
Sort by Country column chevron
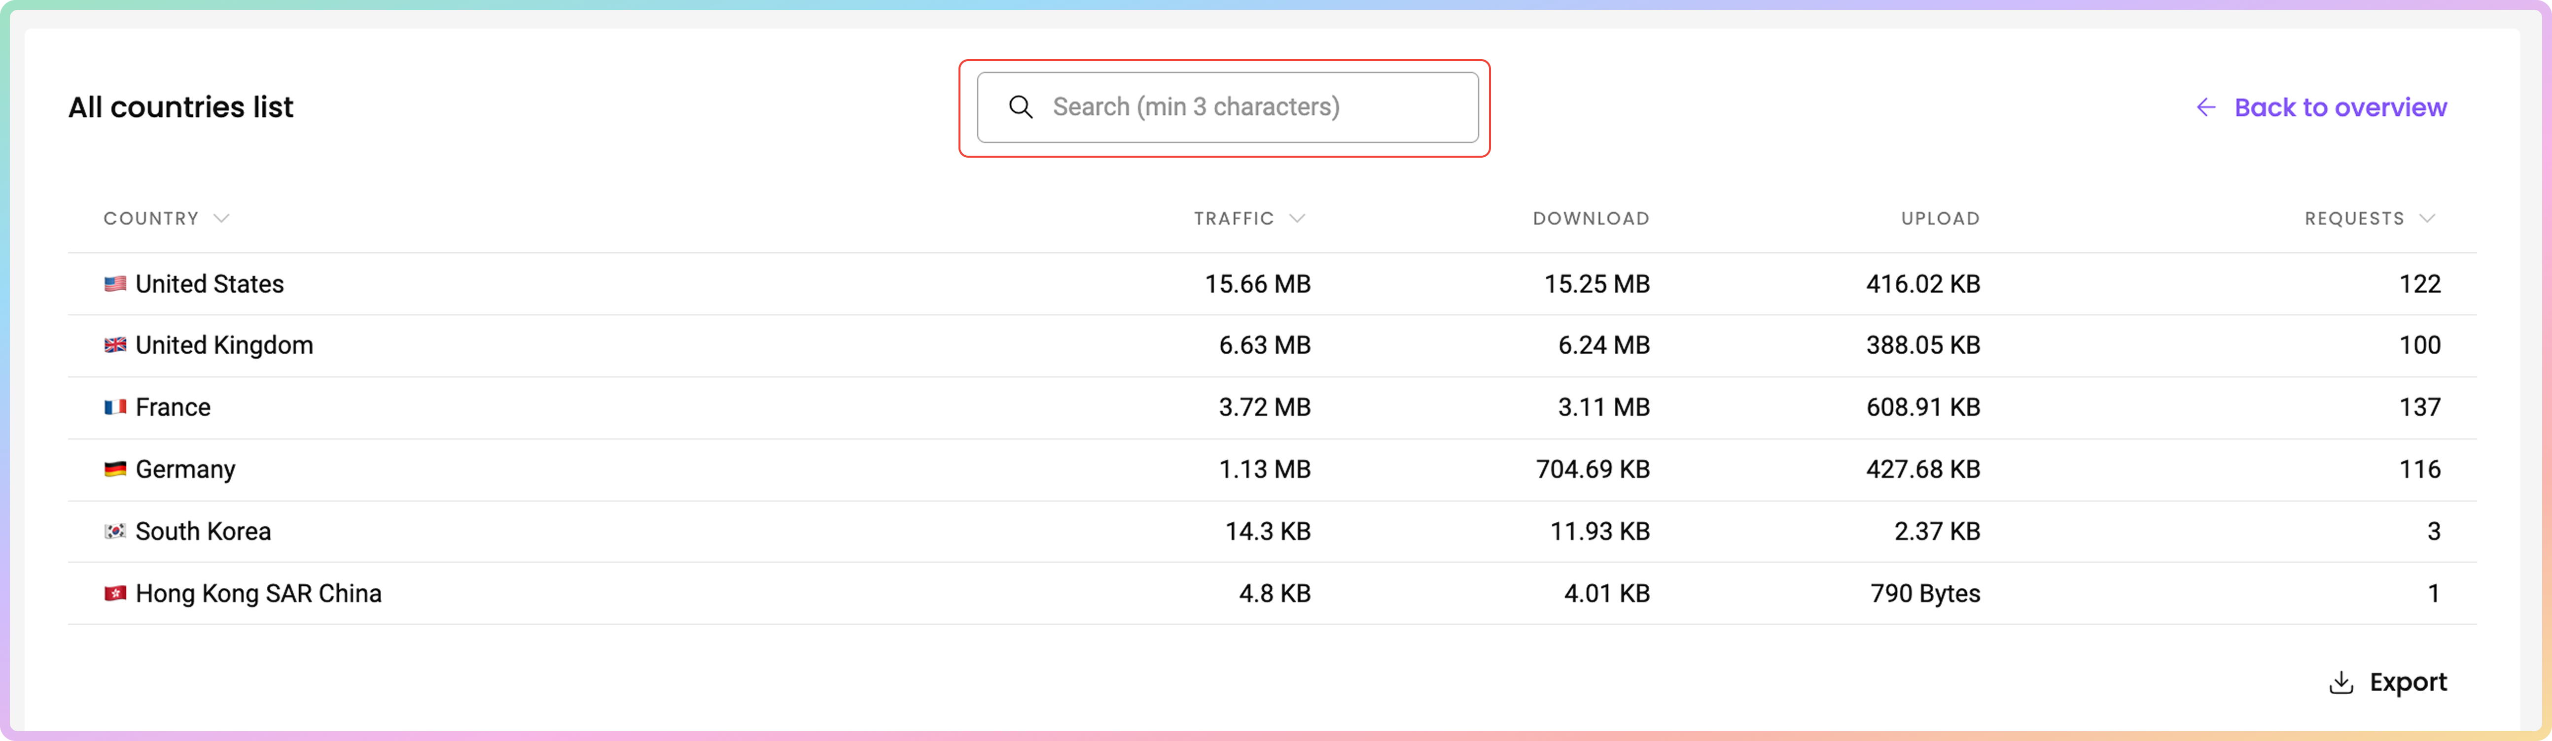(x=221, y=219)
